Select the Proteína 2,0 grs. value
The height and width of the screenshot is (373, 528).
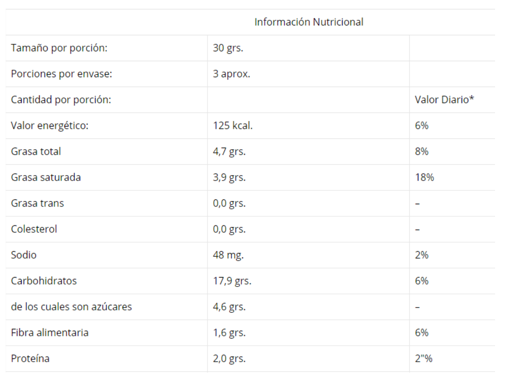[x=229, y=358]
